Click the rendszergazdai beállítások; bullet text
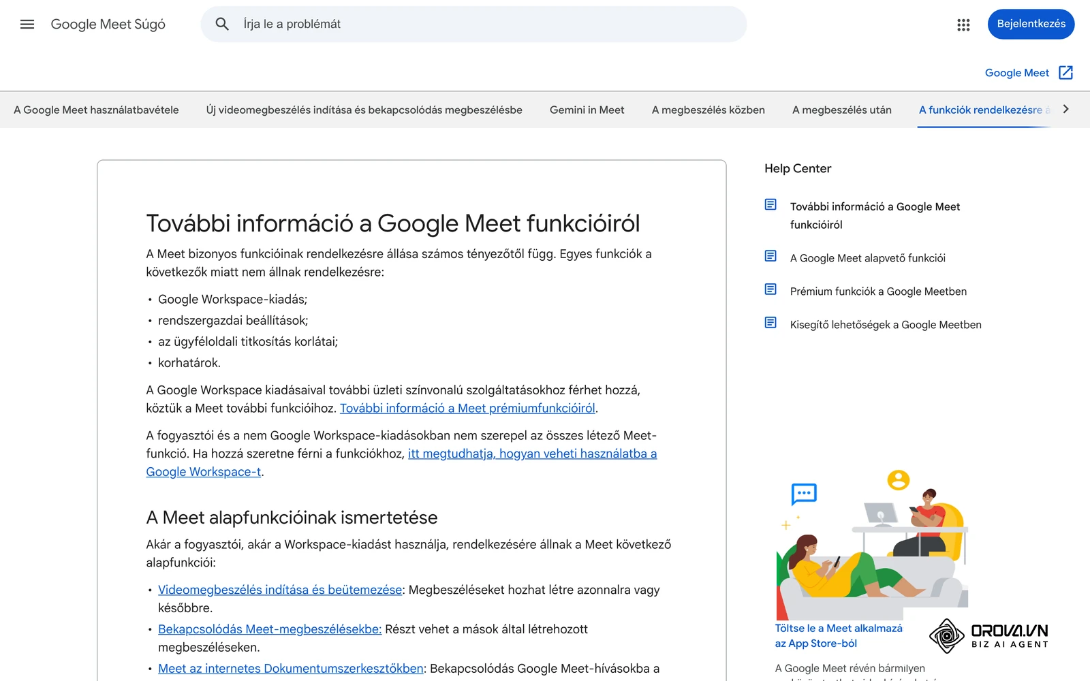 [233, 320]
